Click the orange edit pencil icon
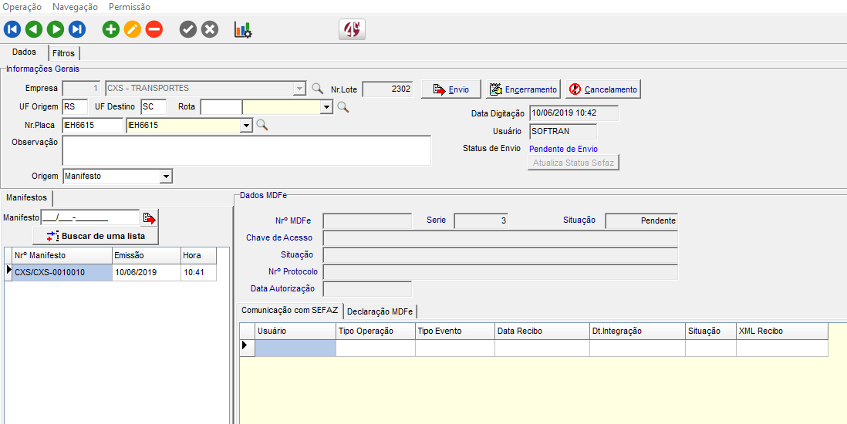Image resolution: width=847 pixels, height=424 pixels. [x=133, y=29]
